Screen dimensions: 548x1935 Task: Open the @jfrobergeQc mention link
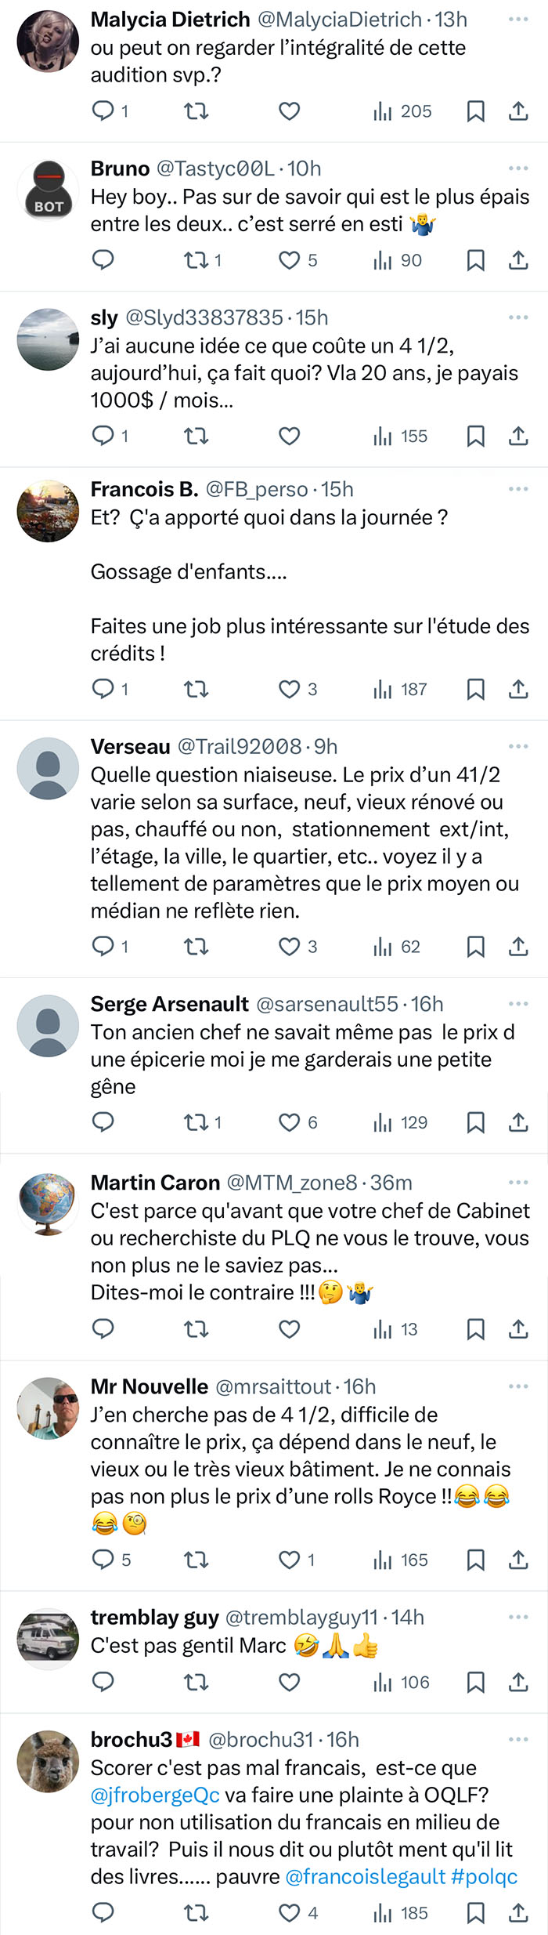155,1795
